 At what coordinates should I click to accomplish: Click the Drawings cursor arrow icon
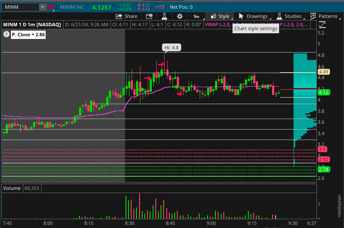click(241, 16)
